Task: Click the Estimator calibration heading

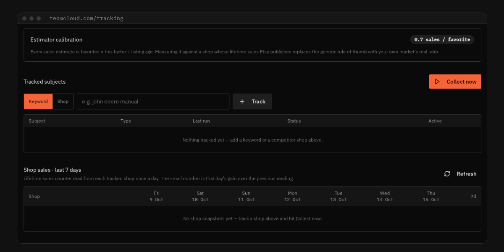Action: pos(56,39)
